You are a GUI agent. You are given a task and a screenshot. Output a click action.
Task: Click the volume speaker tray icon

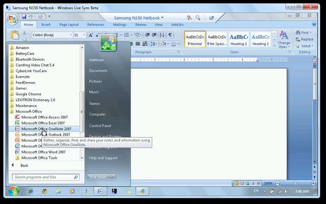tap(286, 191)
